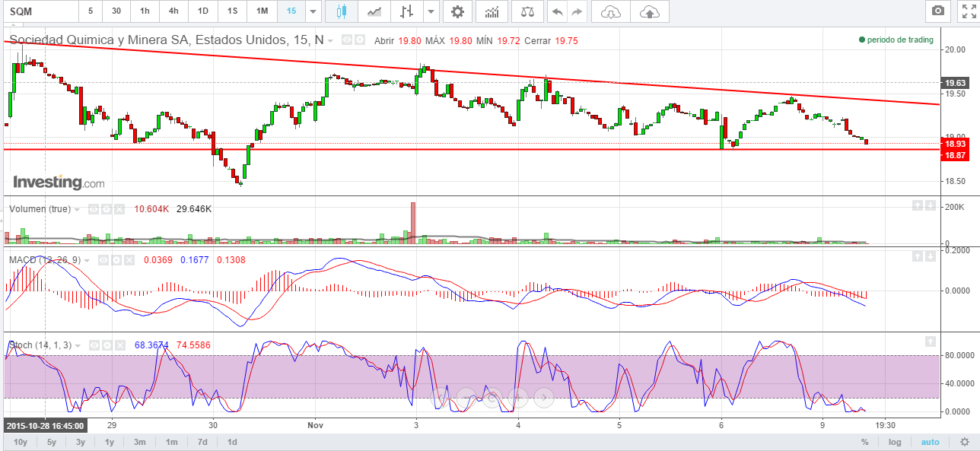
Task: Click the SQM symbol input field
Action: tap(40, 11)
